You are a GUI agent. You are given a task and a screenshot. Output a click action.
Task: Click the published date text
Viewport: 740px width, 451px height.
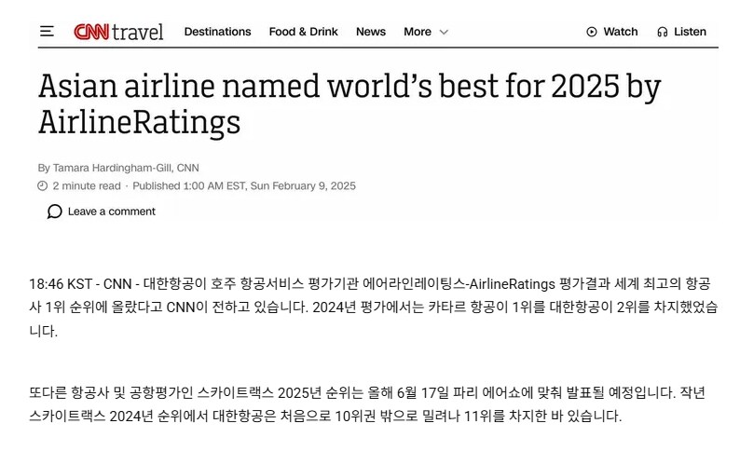(x=244, y=185)
